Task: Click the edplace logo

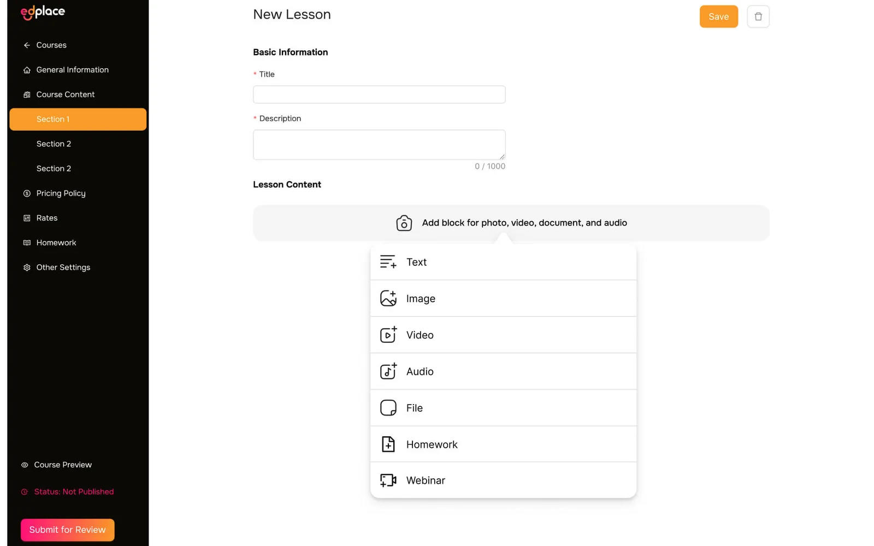Action: click(43, 12)
